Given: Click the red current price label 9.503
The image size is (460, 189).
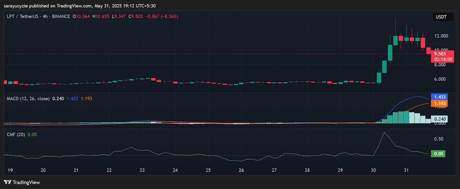Looking at the screenshot, I should (440, 54).
